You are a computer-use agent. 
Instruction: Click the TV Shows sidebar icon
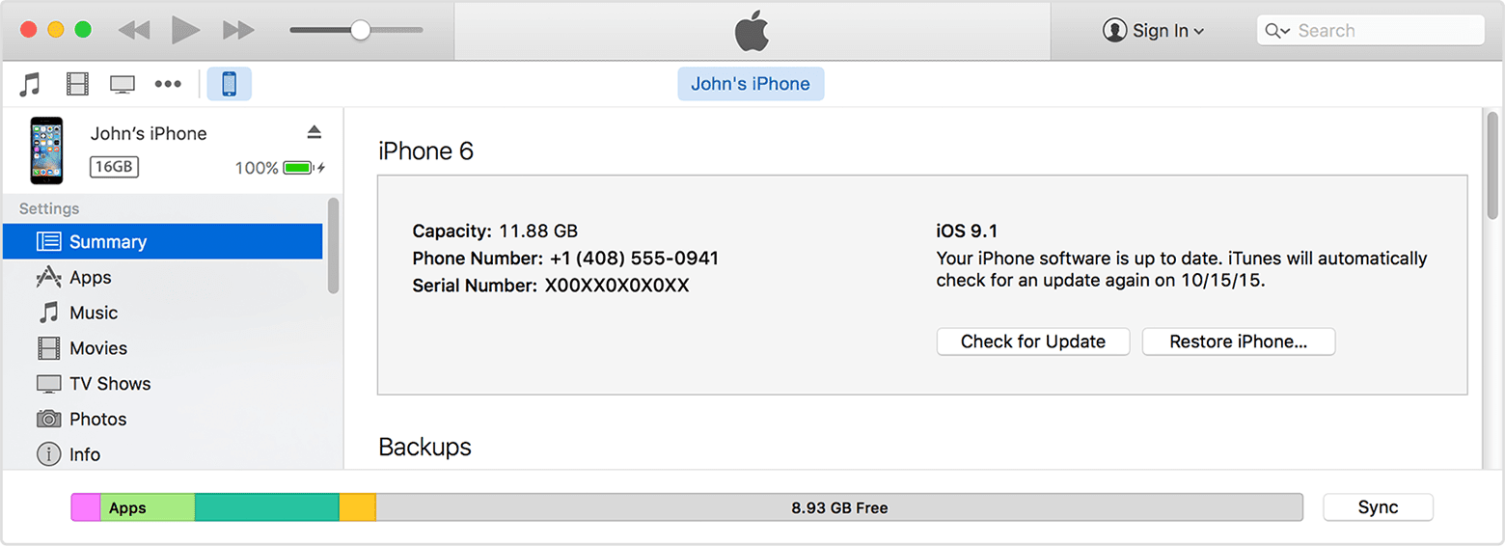[49, 384]
